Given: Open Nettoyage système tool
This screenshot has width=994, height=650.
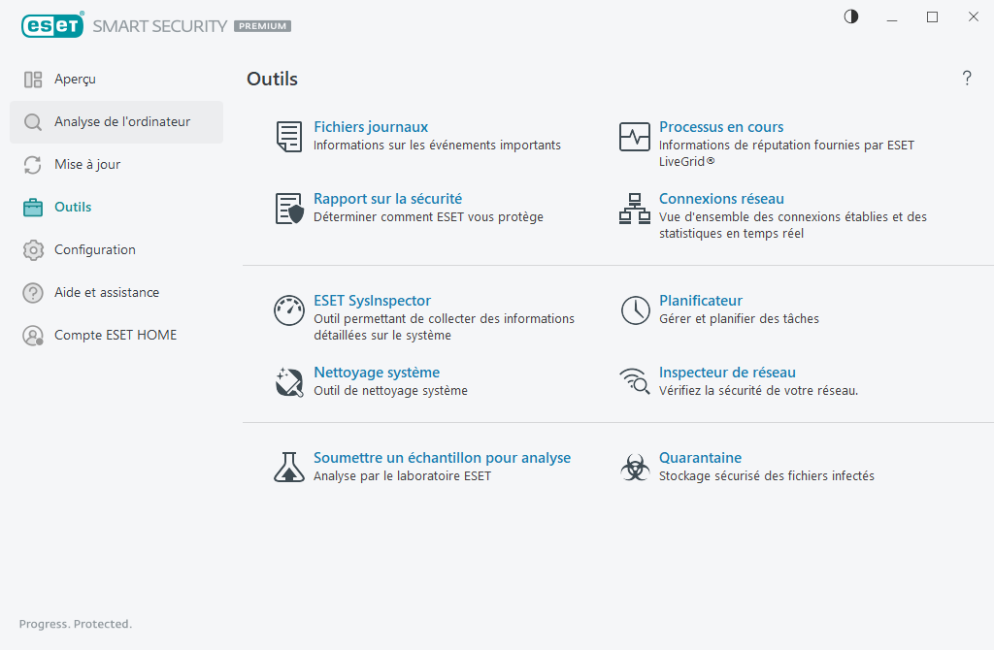Looking at the screenshot, I should click(x=377, y=373).
